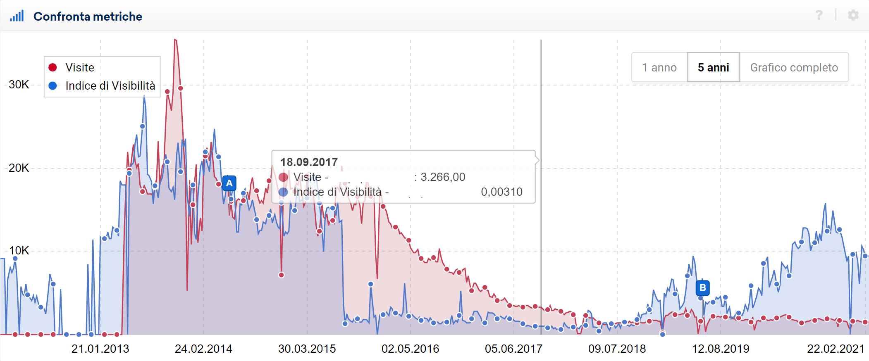Open the settings gear icon

853,15
